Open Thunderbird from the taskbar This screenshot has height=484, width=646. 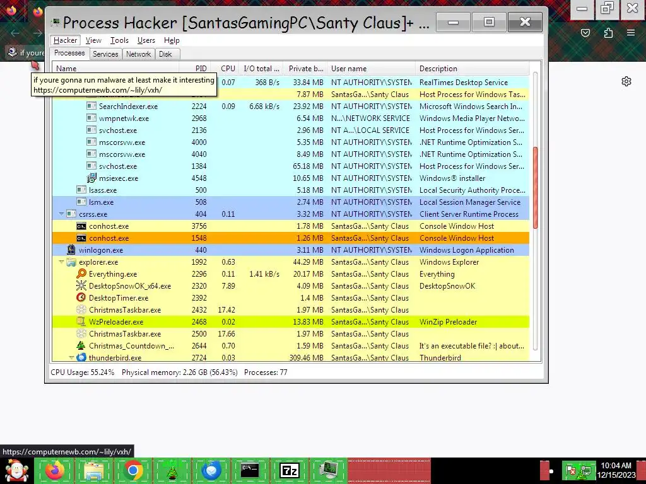211,470
